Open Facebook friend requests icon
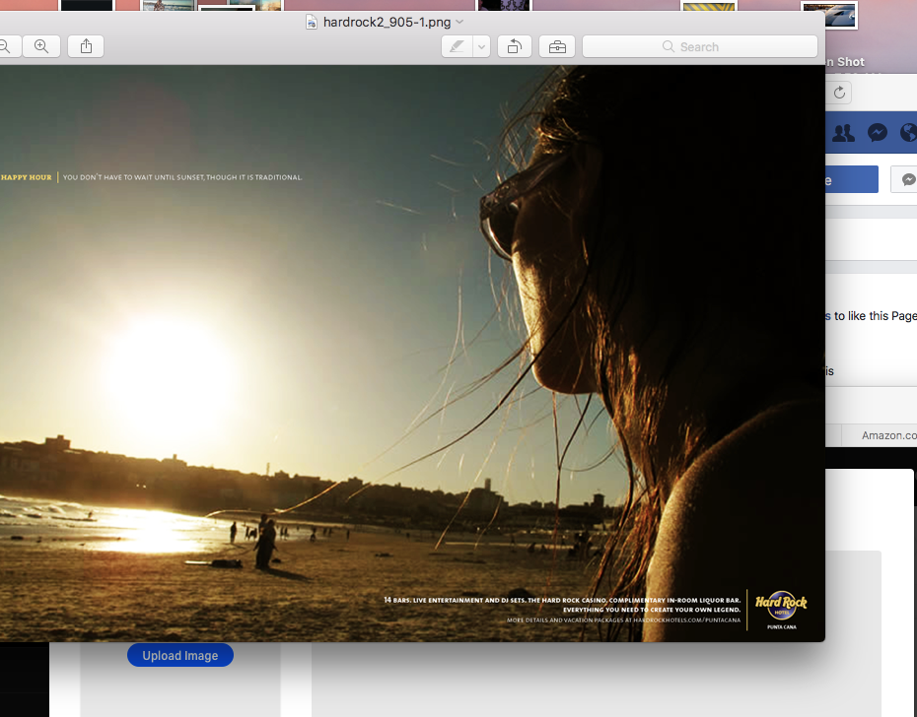This screenshot has width=917, height=717. point(843,133)
